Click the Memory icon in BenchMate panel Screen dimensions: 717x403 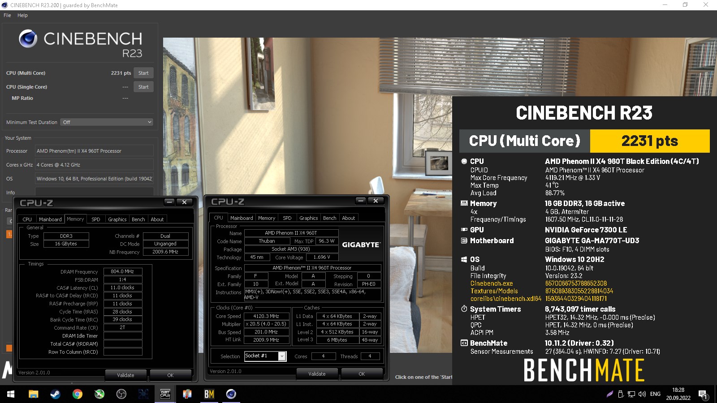pos(464,203)
